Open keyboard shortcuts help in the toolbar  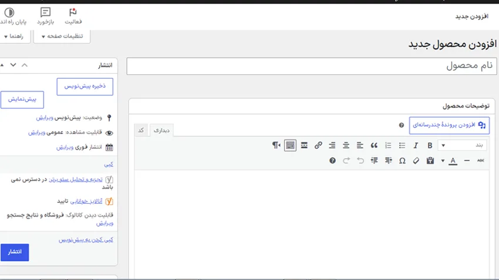332,161
